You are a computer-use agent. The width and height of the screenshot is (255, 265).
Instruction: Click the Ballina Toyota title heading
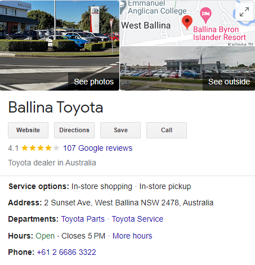pos(56,107)
